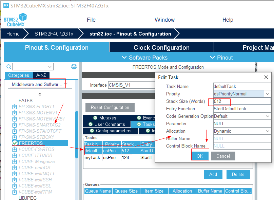The image size is (274, 200).
Task: Go to Home breadcrumb
Action: (x=13, y=34)
